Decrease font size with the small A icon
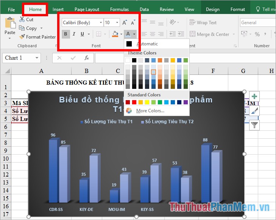The height and width of the screenshot is (220, 276). tap(133, 23)
